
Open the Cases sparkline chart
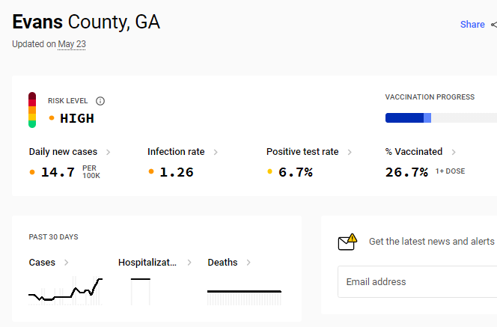[65, 290]
